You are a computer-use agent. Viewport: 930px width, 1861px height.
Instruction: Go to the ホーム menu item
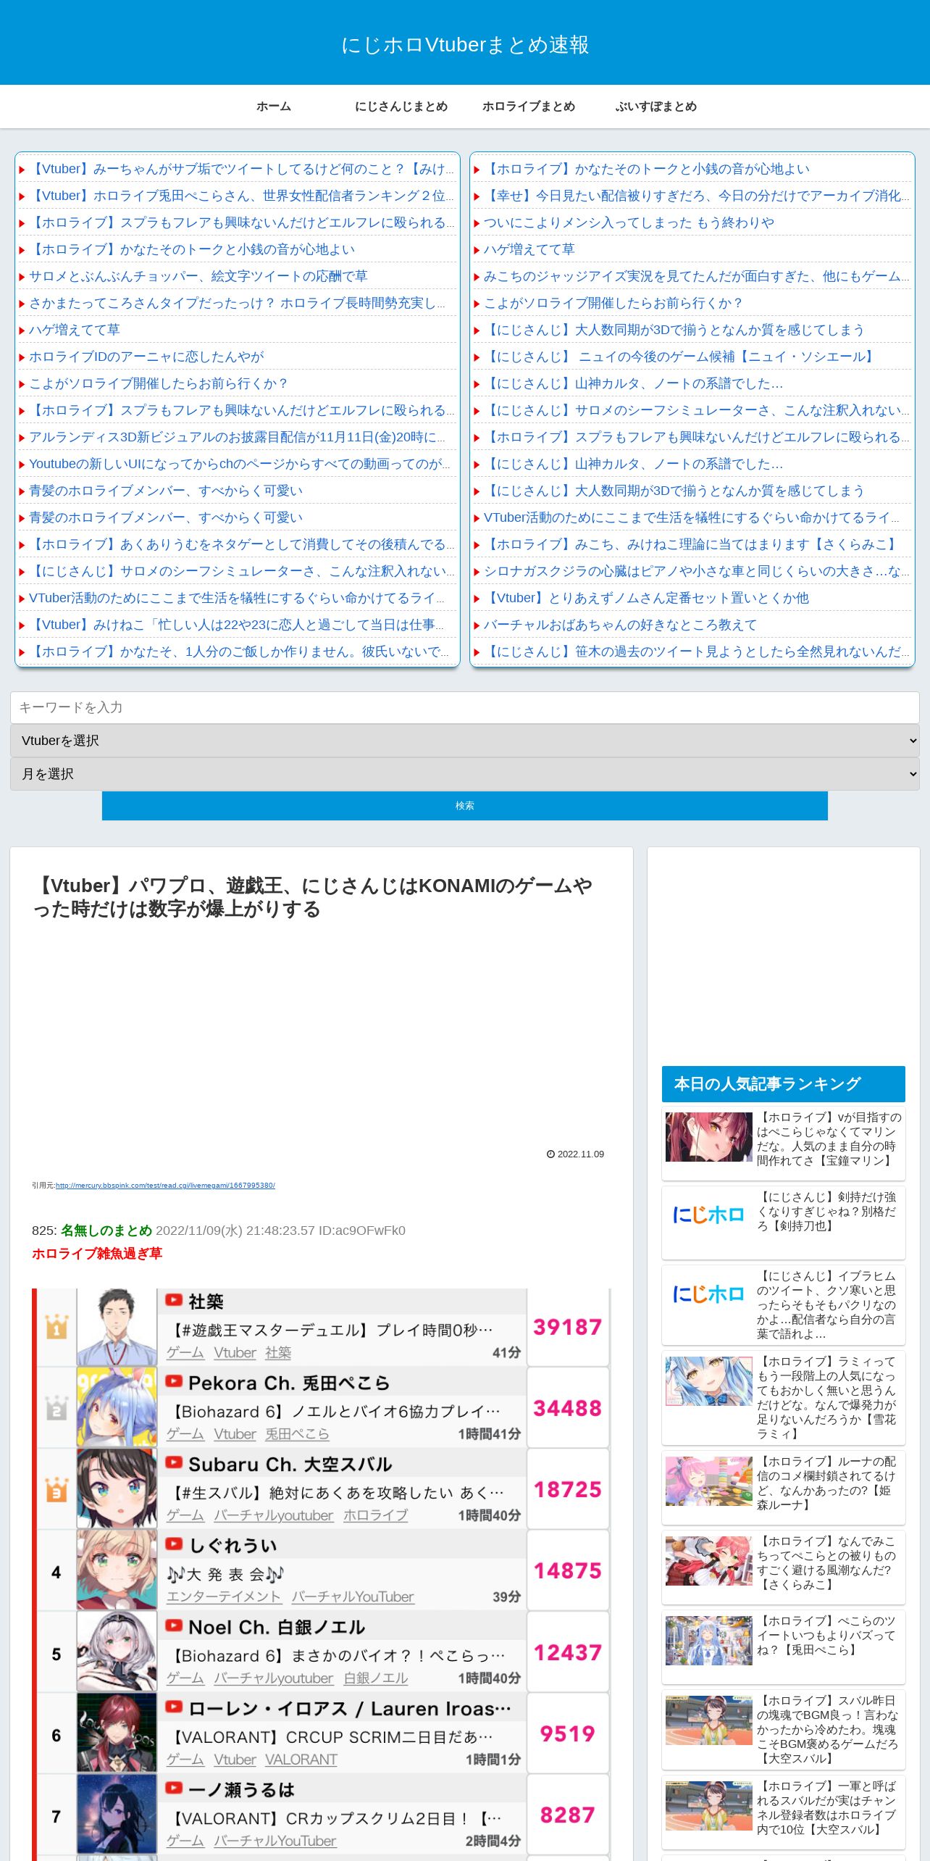click(274, 107)
